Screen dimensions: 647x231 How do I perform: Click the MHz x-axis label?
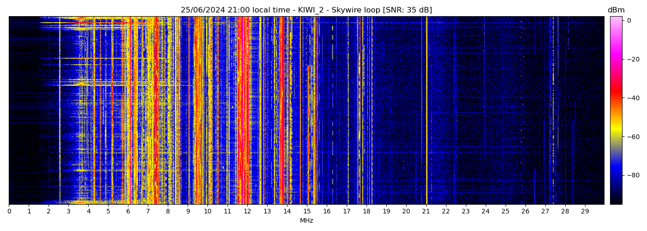[x=306, y=221]
